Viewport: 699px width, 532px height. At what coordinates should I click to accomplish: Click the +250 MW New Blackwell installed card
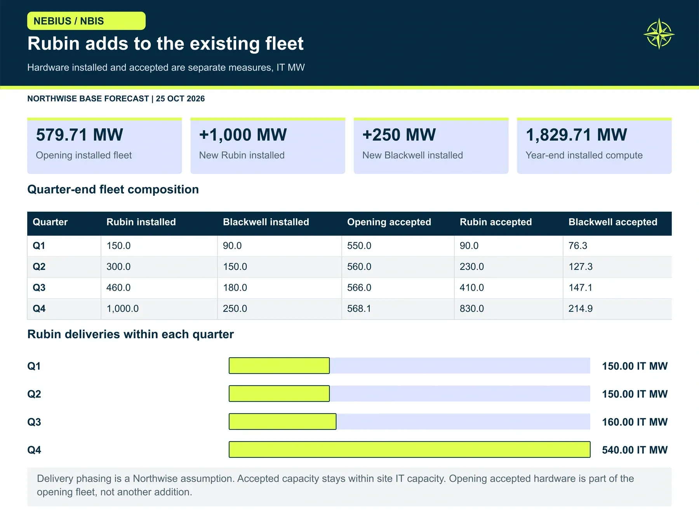[431, 146]
